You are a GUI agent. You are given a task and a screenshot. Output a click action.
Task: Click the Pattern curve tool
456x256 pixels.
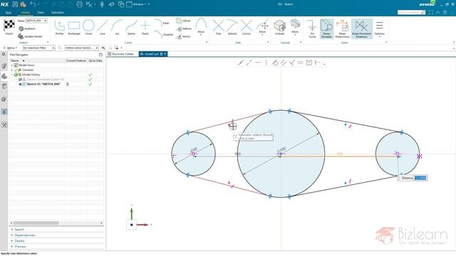pyautogui.click(x=184, y=28)
